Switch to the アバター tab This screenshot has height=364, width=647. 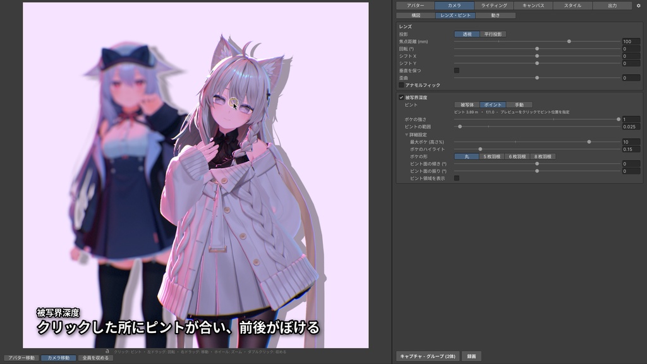[x=415, y=6]
